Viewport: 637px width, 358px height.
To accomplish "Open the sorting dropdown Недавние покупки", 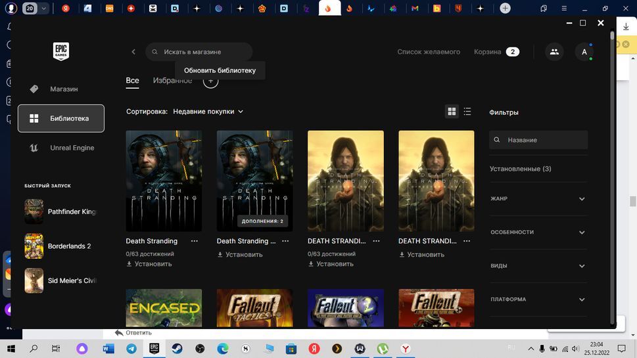I will tap(208, 112).
